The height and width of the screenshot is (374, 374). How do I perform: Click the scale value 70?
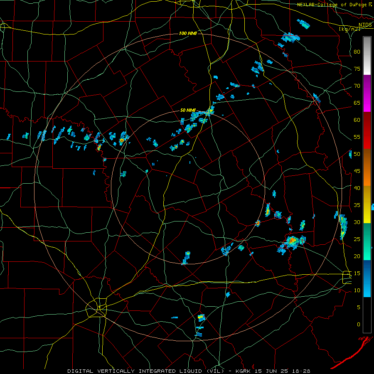point(357,86)
